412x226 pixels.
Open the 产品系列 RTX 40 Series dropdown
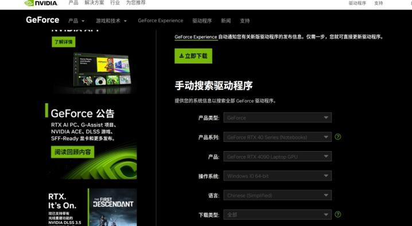(278, 137)
